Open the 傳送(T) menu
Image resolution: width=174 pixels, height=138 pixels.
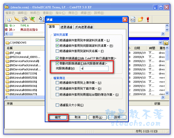click(x=73, y=13)
